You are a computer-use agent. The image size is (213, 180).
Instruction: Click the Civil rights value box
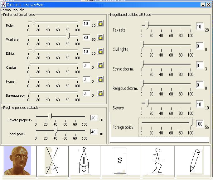[200, 46]
